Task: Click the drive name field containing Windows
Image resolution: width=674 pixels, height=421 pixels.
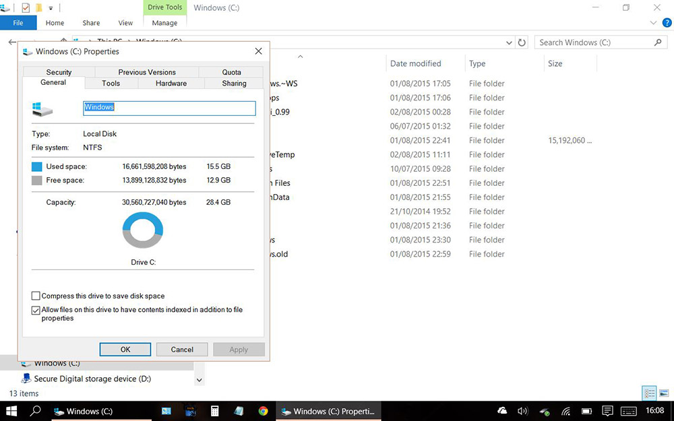Action: (169, 108)
